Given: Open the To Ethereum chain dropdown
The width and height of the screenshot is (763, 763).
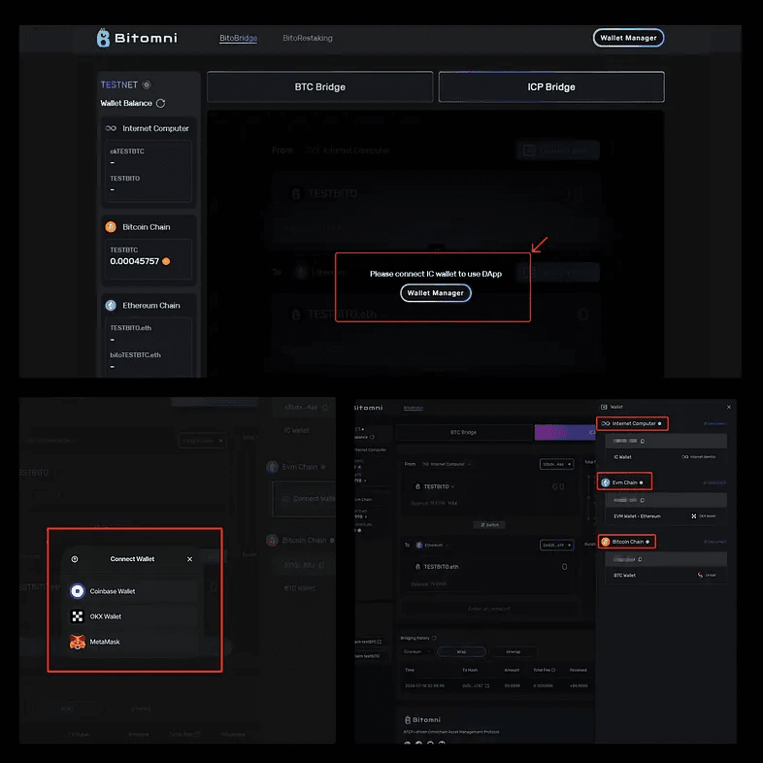Looking at the screenshot, I should [432, 545].
